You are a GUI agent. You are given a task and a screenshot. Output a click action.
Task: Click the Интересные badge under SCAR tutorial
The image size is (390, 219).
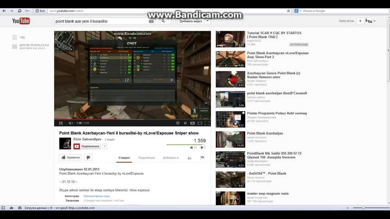click(x=299, y=45)
